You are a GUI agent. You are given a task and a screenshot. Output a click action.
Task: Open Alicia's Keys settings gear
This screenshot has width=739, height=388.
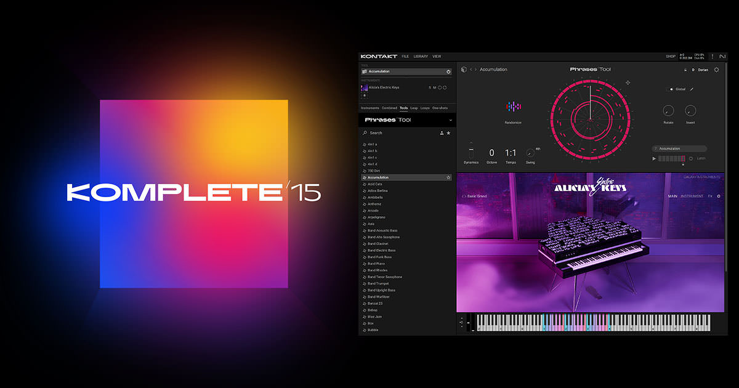[719, 196]
